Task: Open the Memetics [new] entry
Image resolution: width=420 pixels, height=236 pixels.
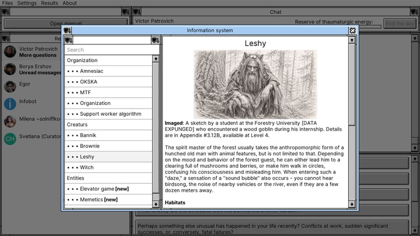Action: 108,200
